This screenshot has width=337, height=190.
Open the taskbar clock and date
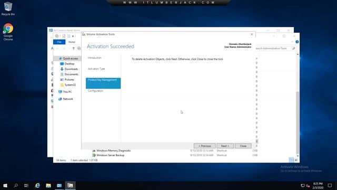point(318,185)
